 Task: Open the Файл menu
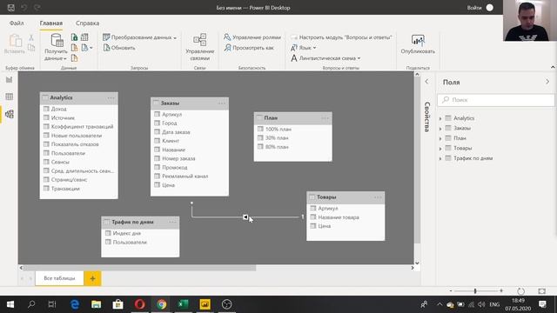click(x=17, y=23)
